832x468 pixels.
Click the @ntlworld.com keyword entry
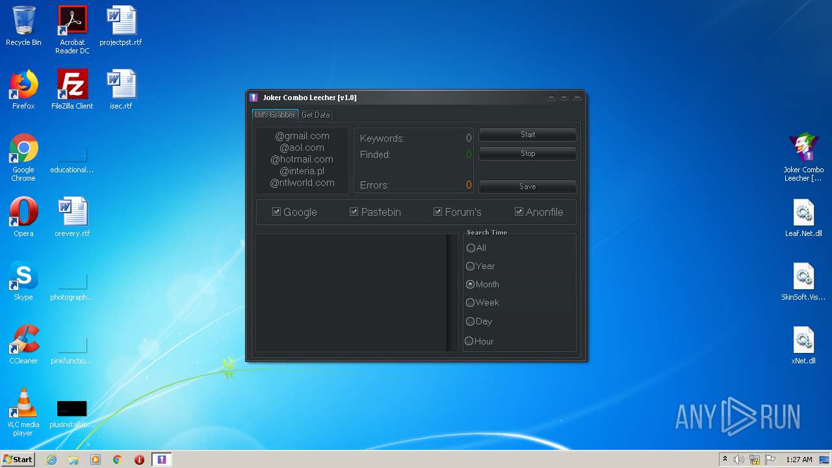tap(302, 183)
